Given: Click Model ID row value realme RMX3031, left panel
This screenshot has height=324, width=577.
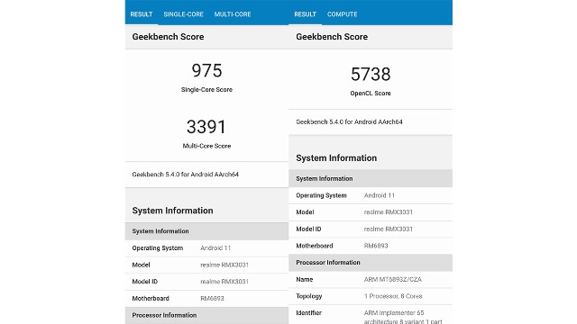Looking at the screenshot, I should point(224,282).
